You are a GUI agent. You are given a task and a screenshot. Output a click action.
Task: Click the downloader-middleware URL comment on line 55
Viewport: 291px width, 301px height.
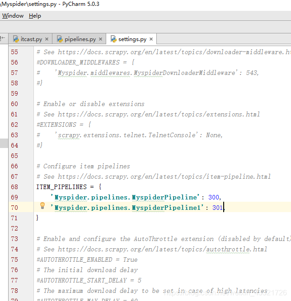click(x=164, y=52)
